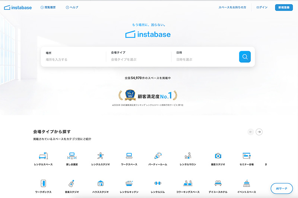Screen dimensions: 298x198
Task: Select the パーティールーム party popper icon
Action: [158, 156]
